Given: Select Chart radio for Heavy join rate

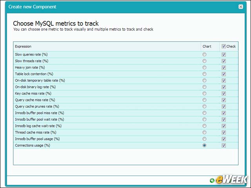Looking at the screenshot, I should pos(204,67).
